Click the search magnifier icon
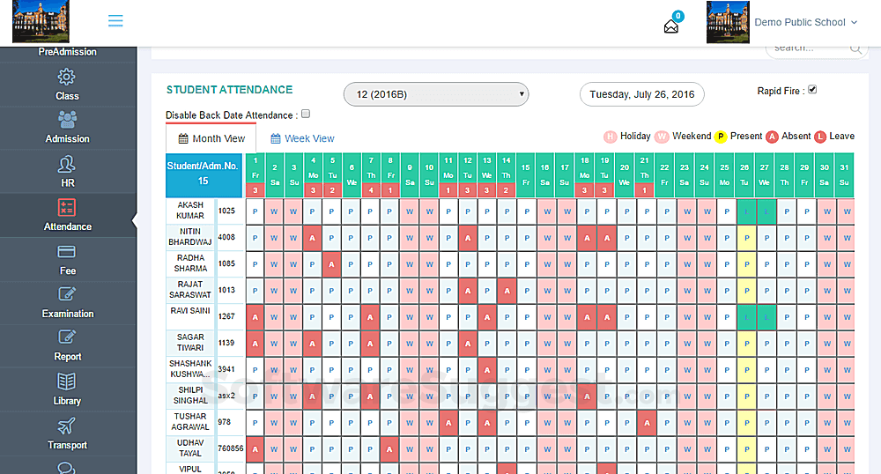 click(x=855, y=48)
